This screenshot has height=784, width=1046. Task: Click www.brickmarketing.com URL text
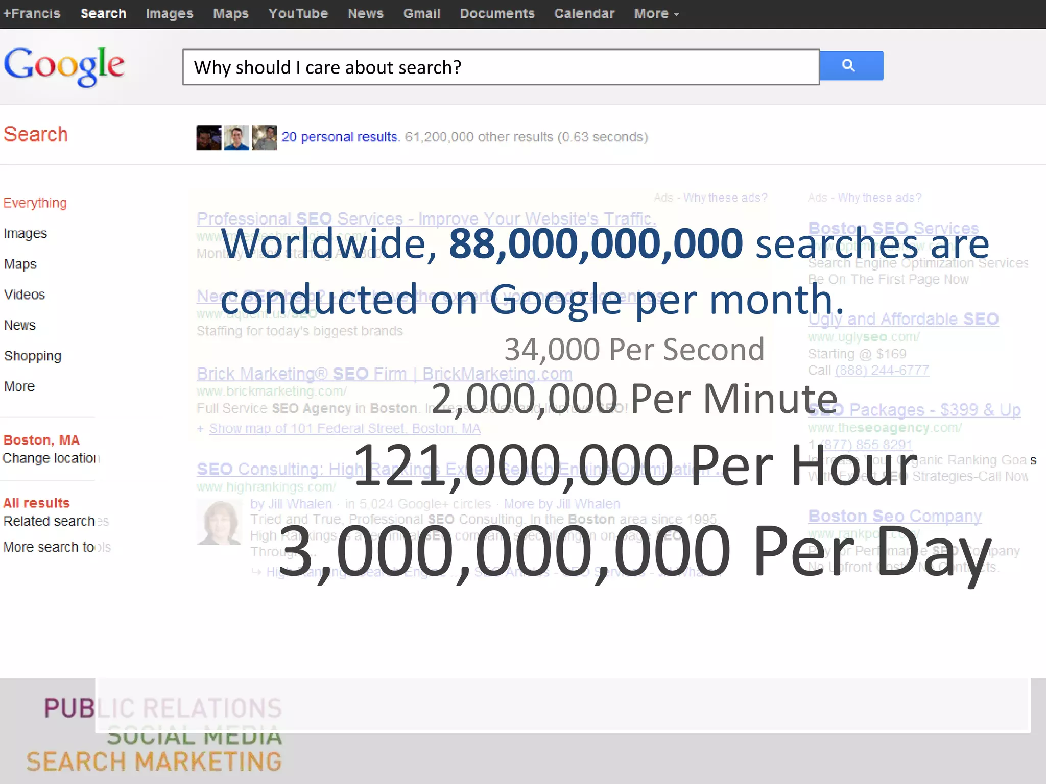tap(272, 391)
